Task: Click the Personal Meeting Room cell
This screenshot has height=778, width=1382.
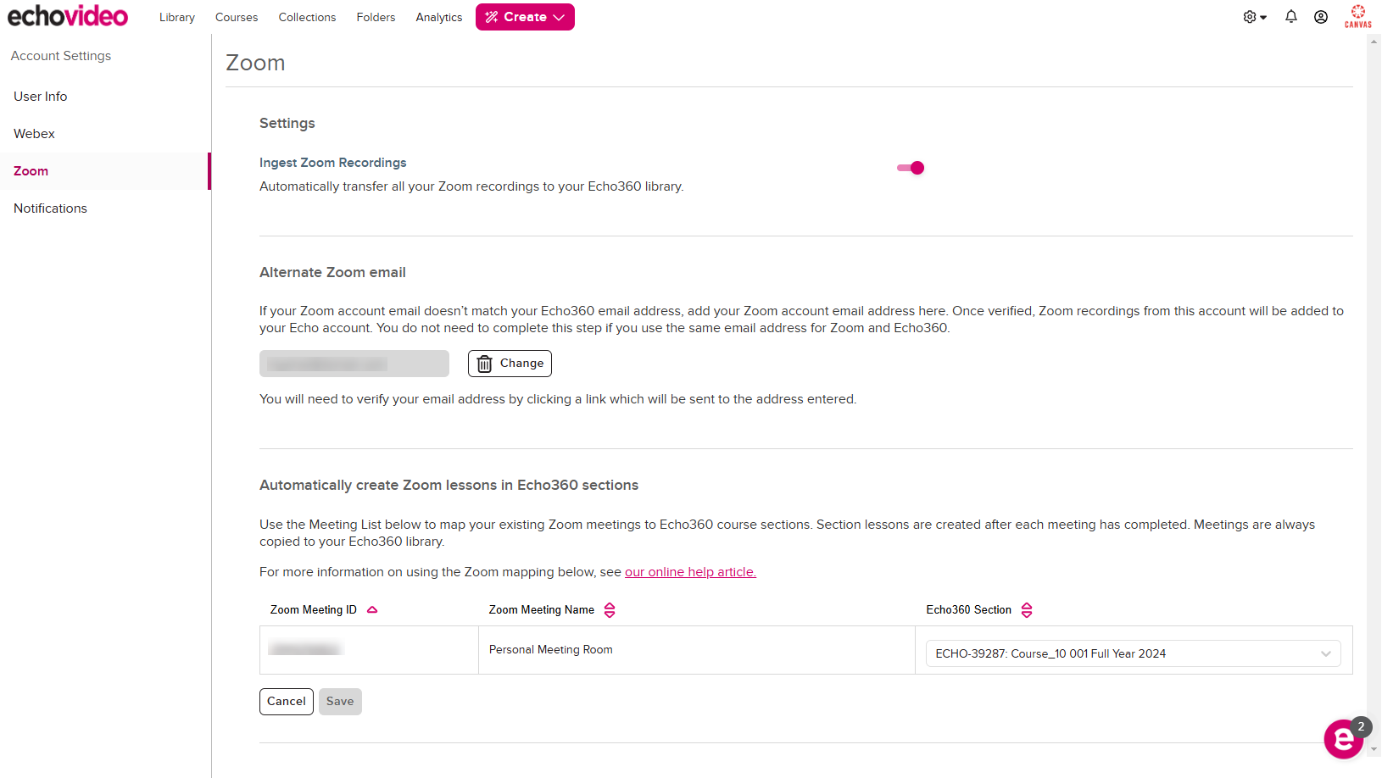Action: 697,650
